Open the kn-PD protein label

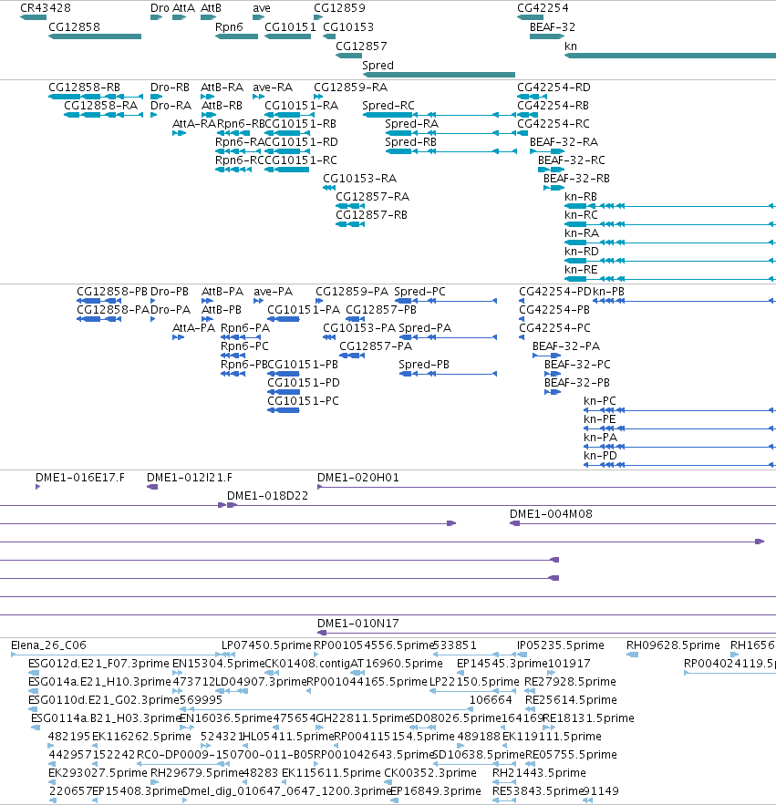[x=600, y=456]
